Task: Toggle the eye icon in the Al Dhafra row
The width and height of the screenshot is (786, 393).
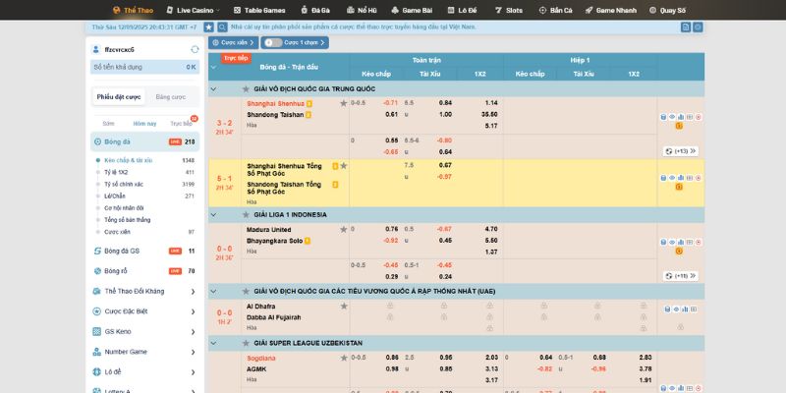Action: [676, 309]
